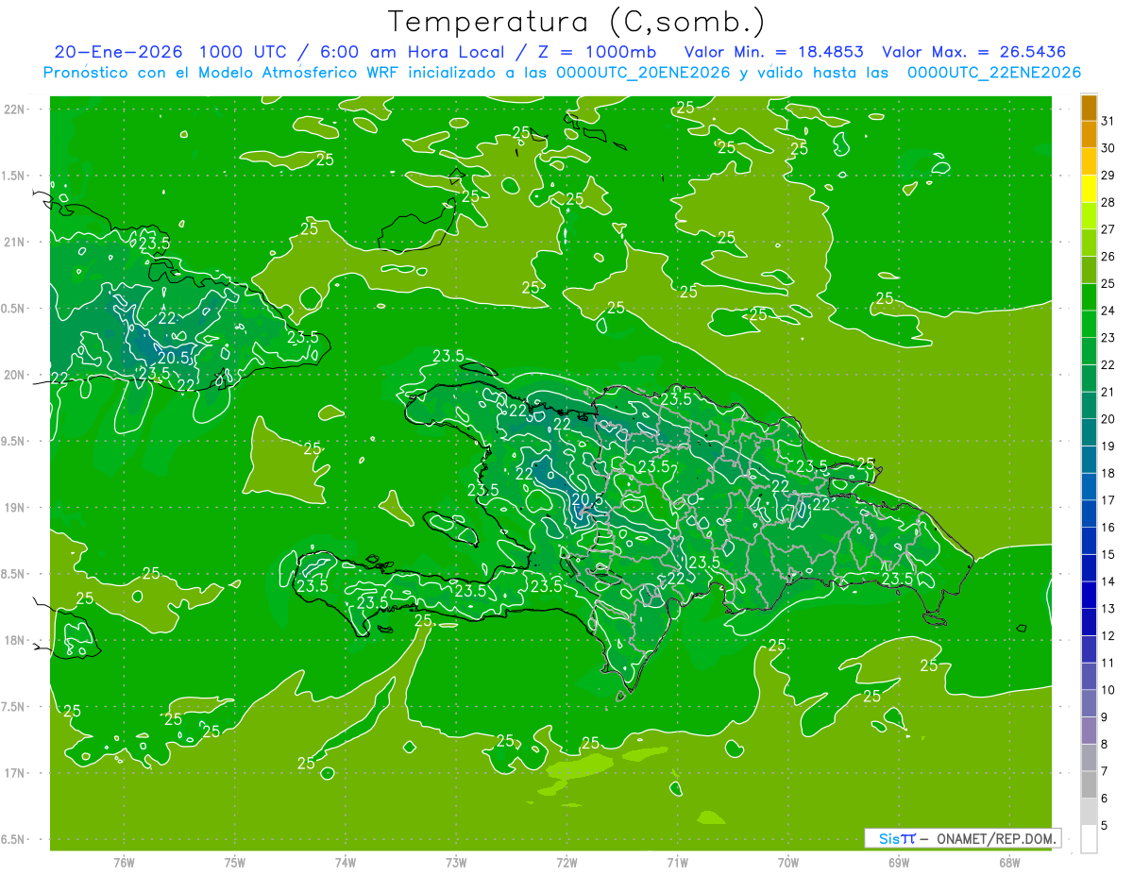1133x875 pixels.
Task: Click the color scale label "5"
Action: click(1105, 826)
